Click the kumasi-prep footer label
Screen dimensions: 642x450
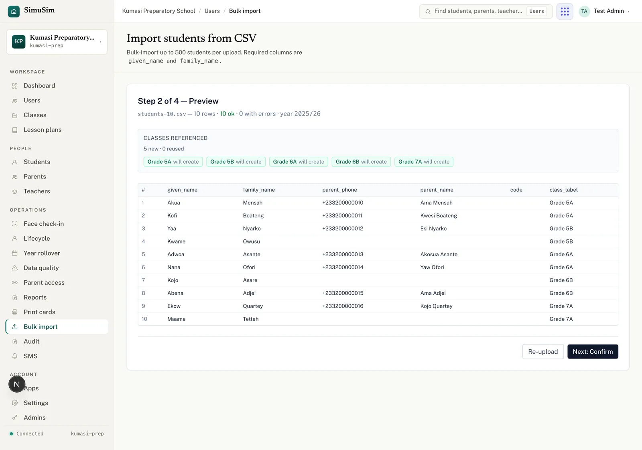87,434
